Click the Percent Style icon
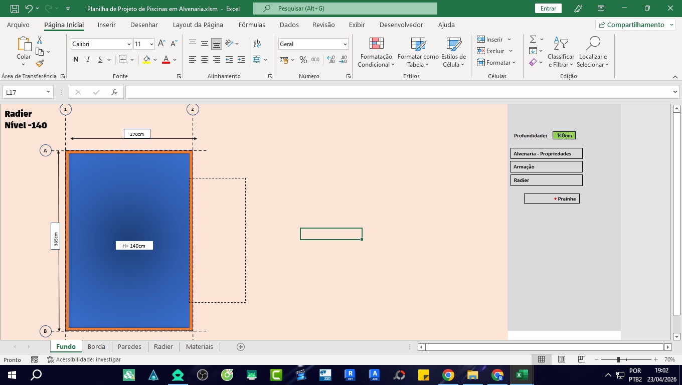 tap(303, 60)
